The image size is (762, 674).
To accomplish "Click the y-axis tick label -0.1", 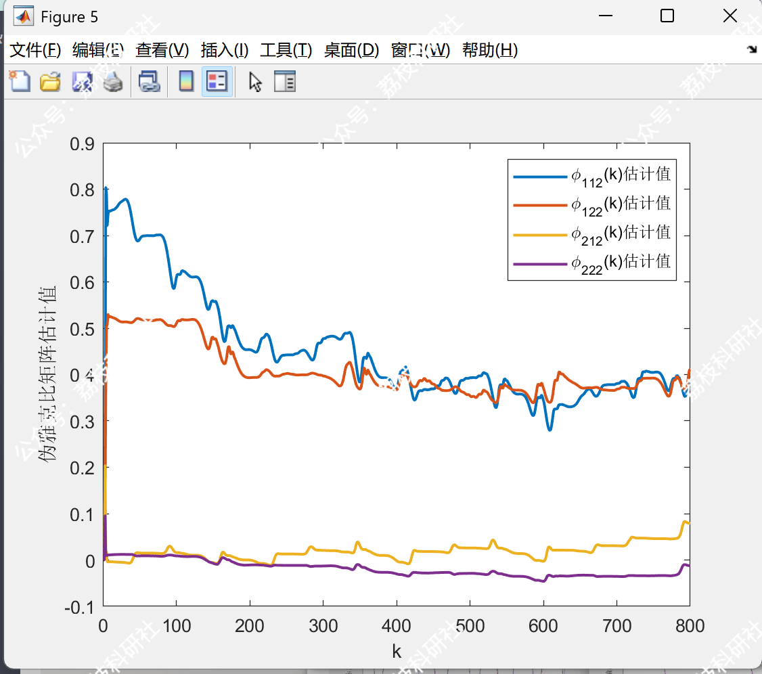I will [x=79, y=608].
